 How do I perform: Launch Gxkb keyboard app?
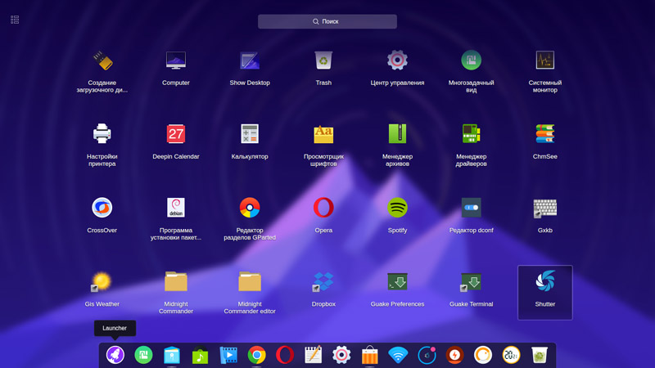click(545, 208)
